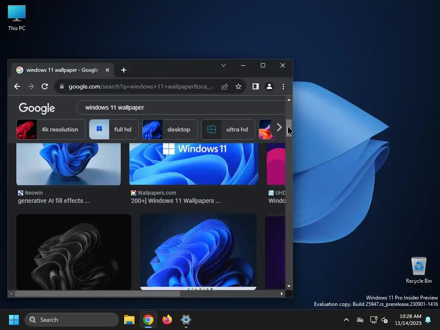Go back with Chrome's back arrow
The height and width of the screenshot is (330, 440).
(17, 86)
